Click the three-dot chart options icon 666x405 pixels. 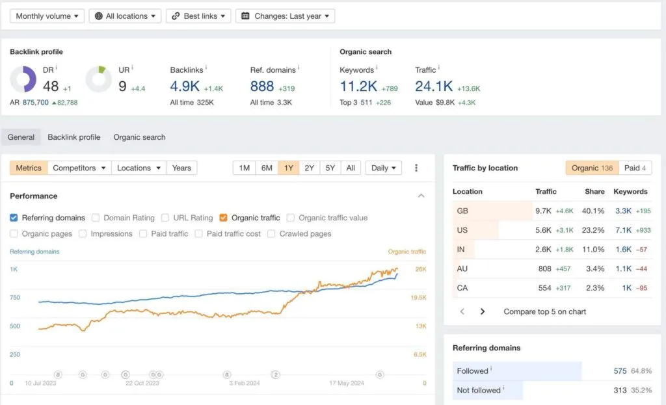pos(416,168)
